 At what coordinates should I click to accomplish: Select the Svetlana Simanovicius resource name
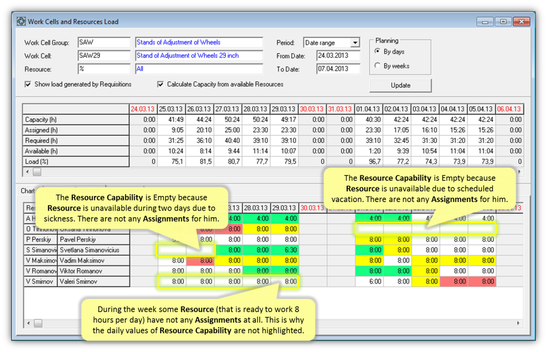[x=94, y=250]
